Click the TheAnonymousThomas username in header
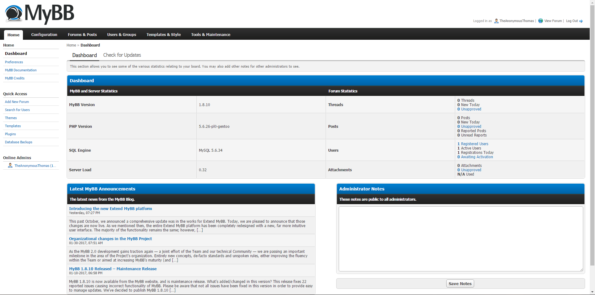This screenshot has height=295, width=595. (517, 21)
